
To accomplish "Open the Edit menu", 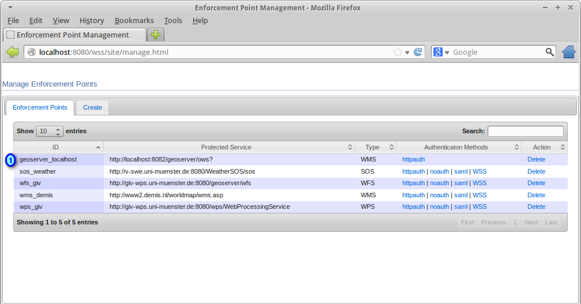I will (x=36, y=21).
